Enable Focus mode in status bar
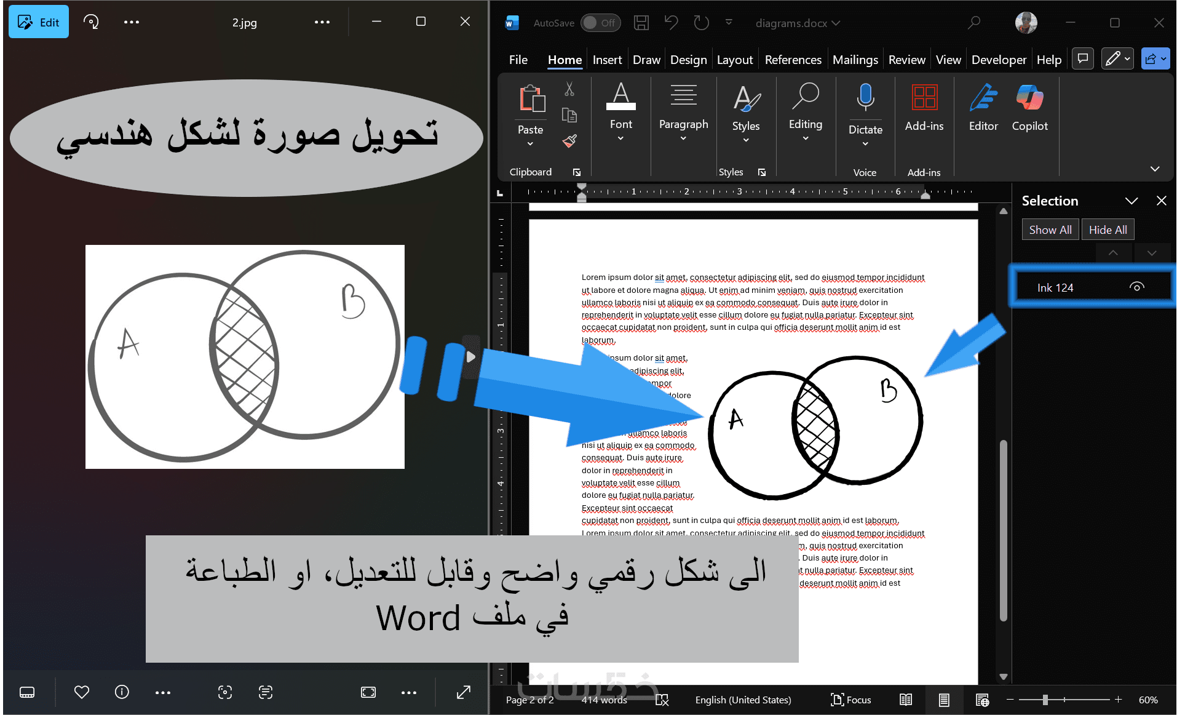The height and width of the screenshot is (715, 1177). tap(851, 700)
